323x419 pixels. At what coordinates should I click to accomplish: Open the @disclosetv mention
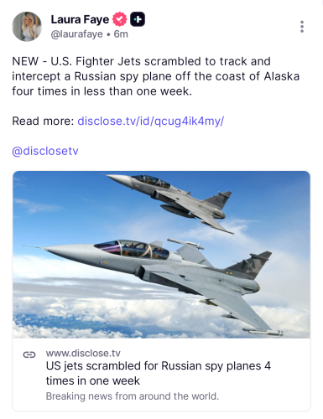[45, 151]
